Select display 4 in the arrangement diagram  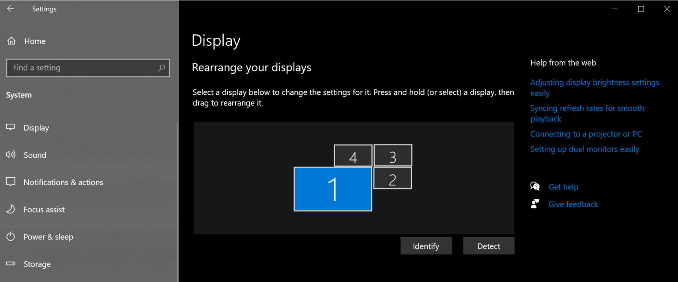353,155
